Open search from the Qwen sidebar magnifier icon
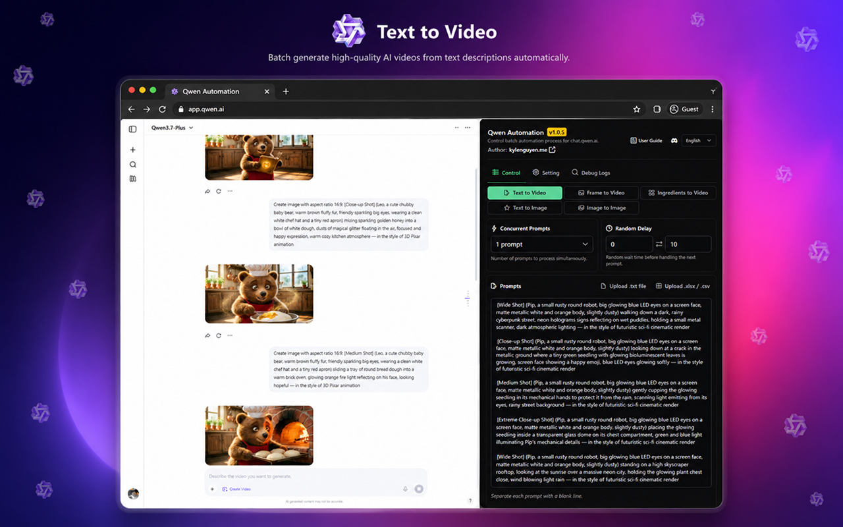This screenshot has height=527, width=843. point(132,165)
